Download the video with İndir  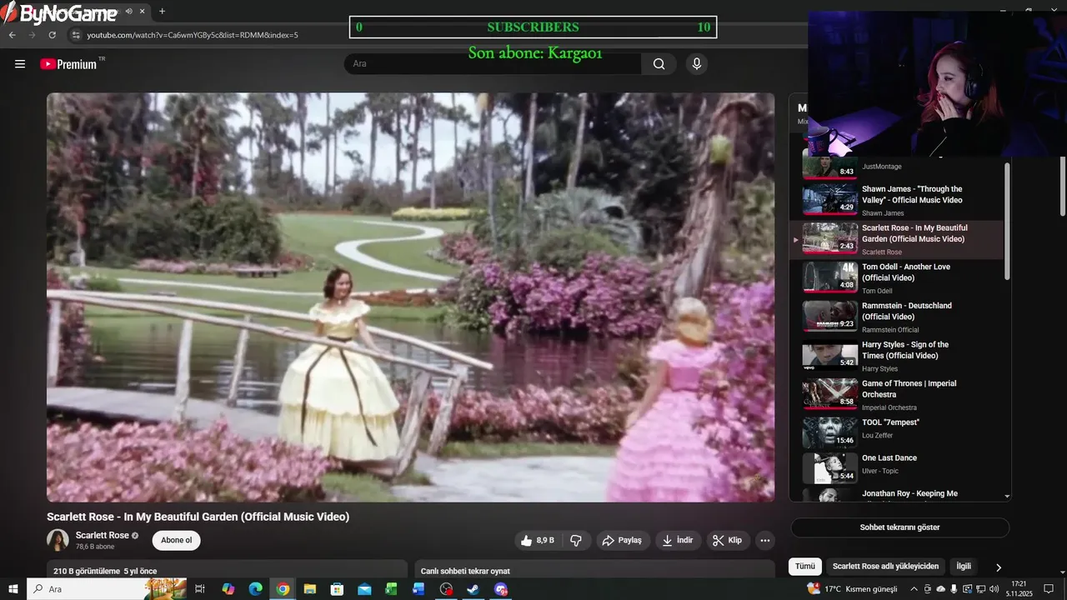[x=678, y=540]
